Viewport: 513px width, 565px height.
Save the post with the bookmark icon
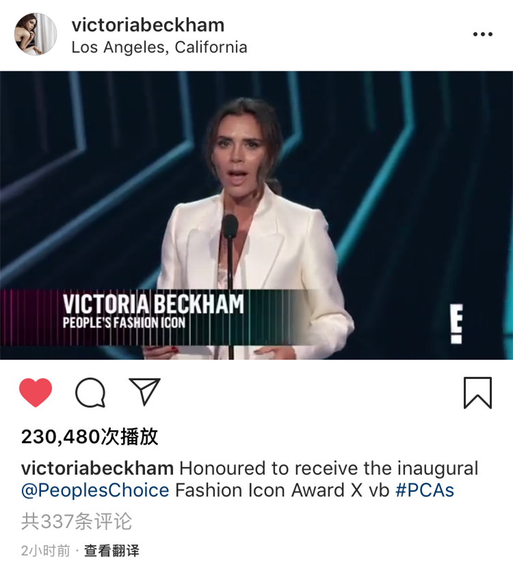coord(477,393)
